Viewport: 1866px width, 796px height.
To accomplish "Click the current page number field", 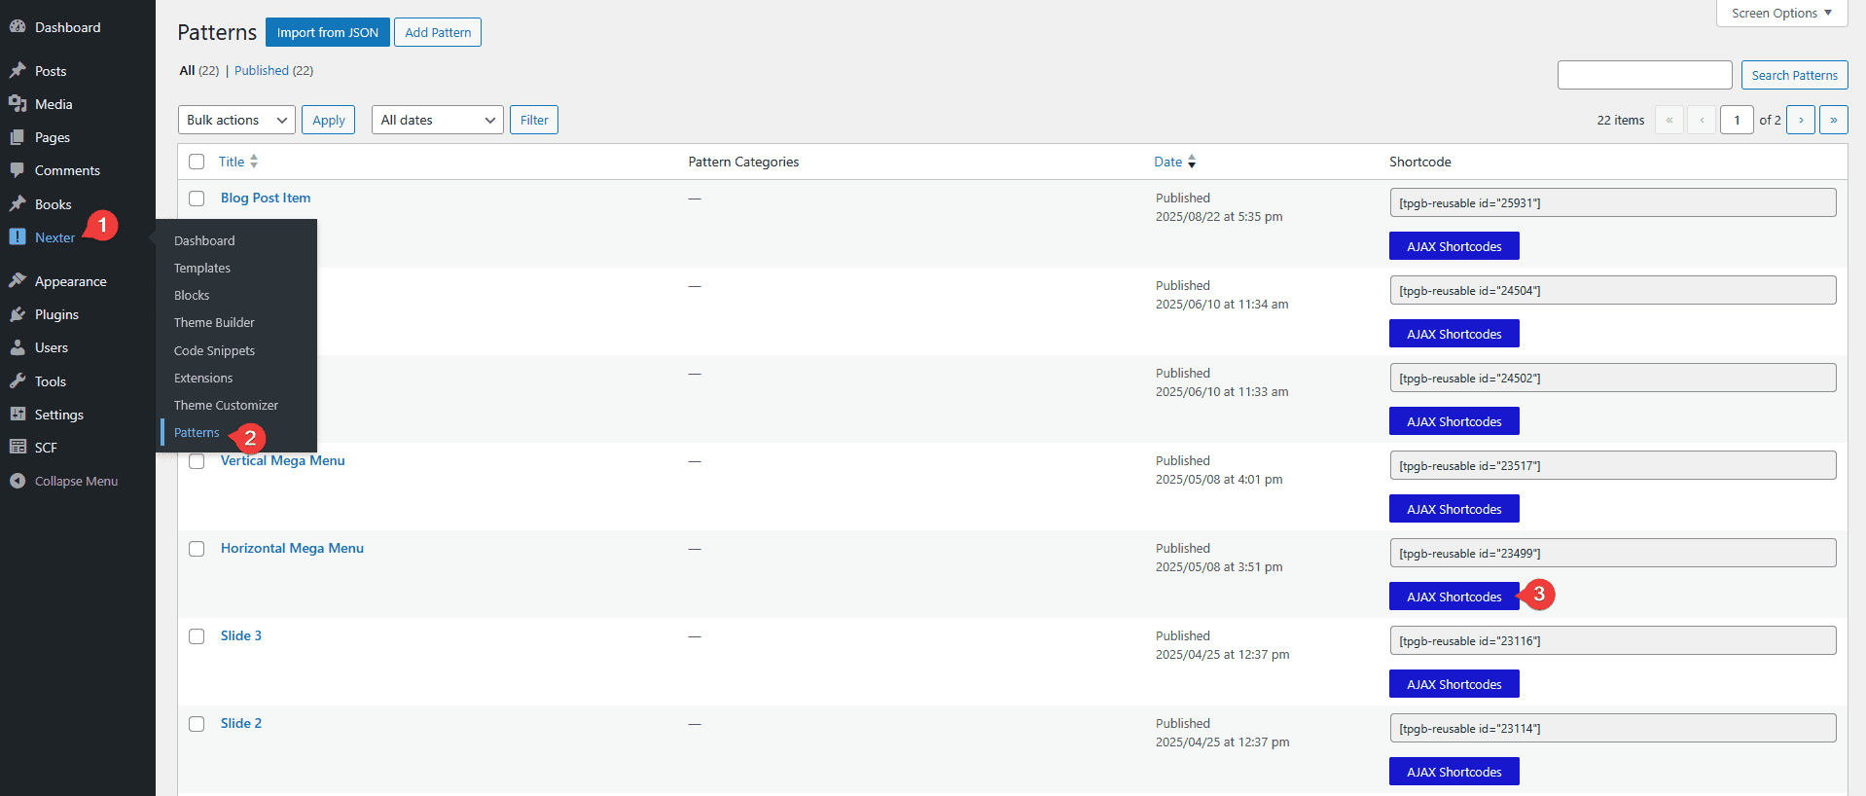I will [1737, 120].
